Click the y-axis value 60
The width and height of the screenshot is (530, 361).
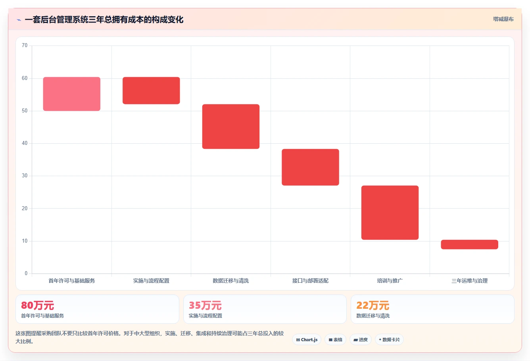(x=25, y=78)
